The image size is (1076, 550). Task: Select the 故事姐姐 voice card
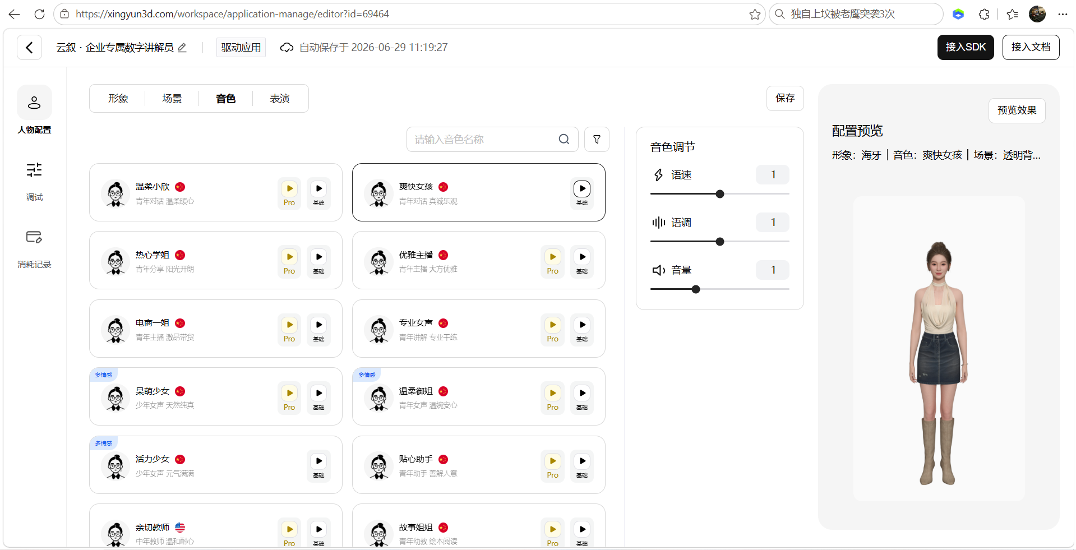click(x=479, y=526)
